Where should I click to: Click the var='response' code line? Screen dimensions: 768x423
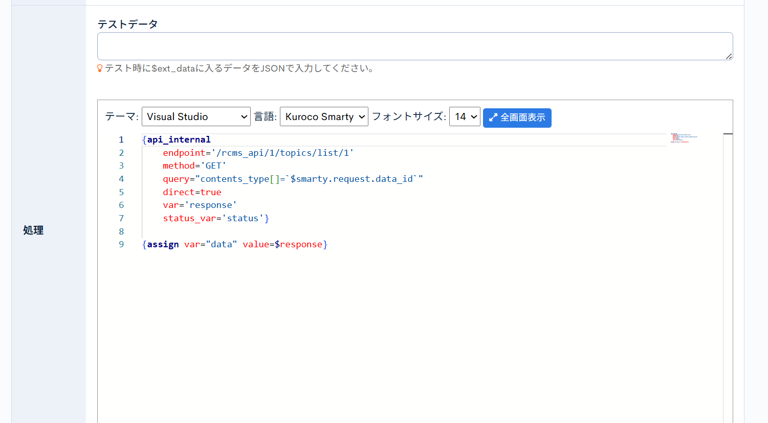point(200,205)
